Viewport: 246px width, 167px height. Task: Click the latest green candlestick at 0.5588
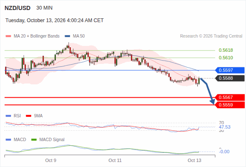199,81
